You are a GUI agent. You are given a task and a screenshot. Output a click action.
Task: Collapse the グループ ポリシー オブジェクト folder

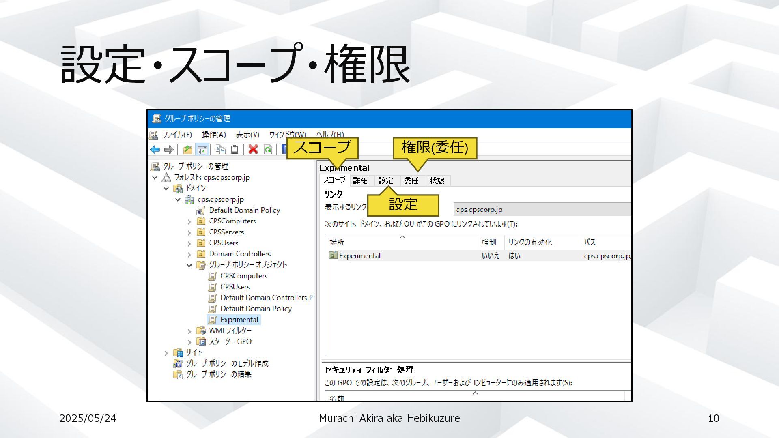(x=189, y=265)
